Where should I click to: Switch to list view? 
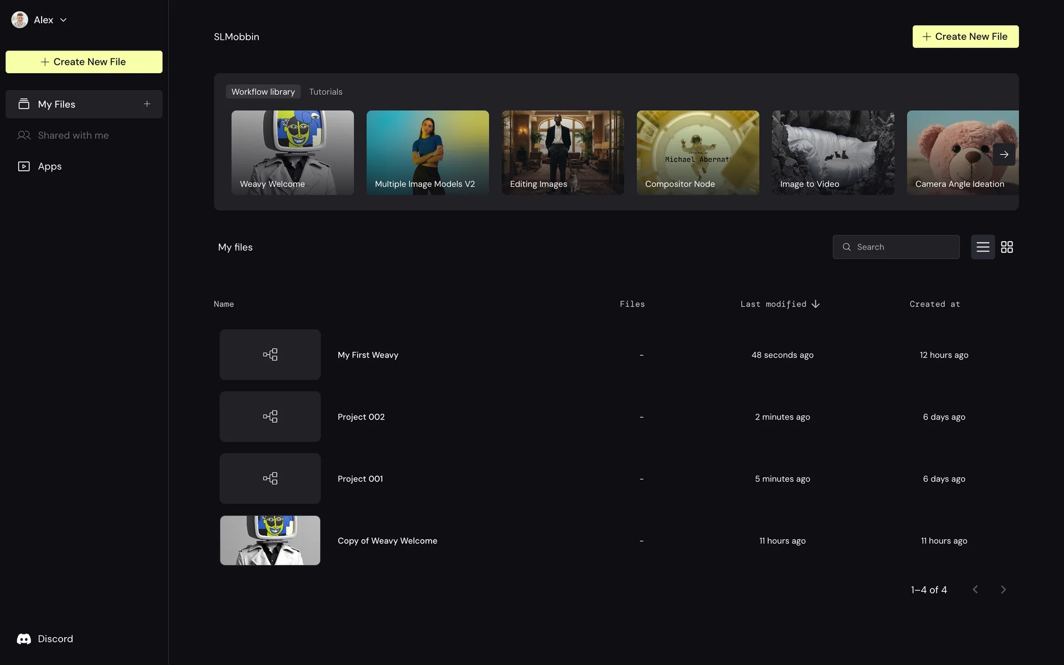point(983,247)
